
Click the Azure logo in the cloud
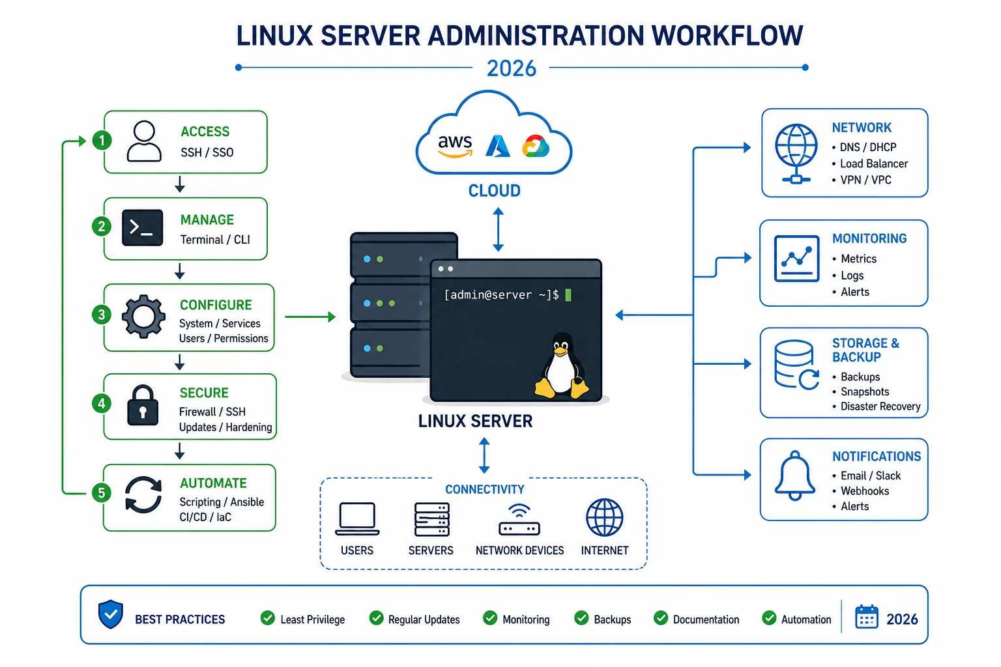pos(498,146)
